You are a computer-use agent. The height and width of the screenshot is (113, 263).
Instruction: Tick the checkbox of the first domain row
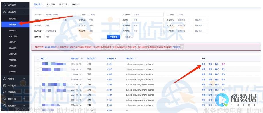point(38,64)
